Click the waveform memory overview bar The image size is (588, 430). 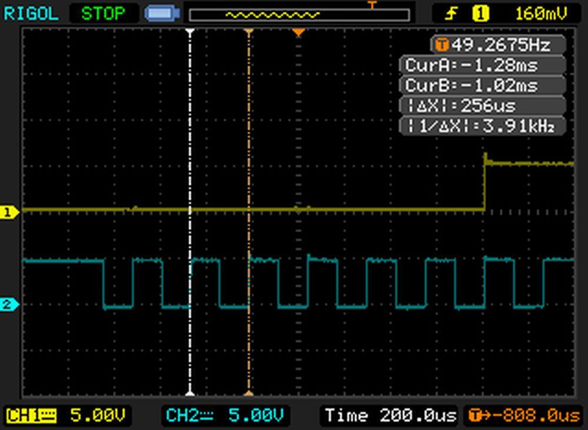click(299, 15)
